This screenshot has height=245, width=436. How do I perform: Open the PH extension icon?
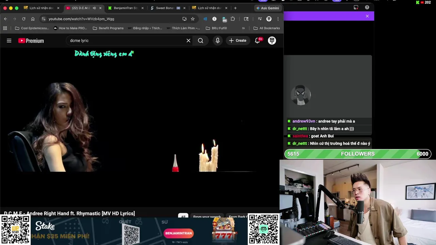(224, 19)
